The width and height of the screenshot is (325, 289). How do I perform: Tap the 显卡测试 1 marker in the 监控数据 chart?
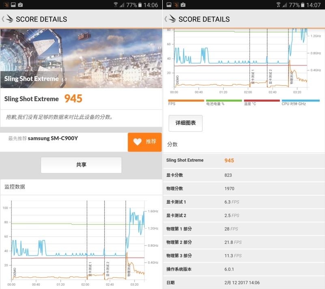(90, 269)
